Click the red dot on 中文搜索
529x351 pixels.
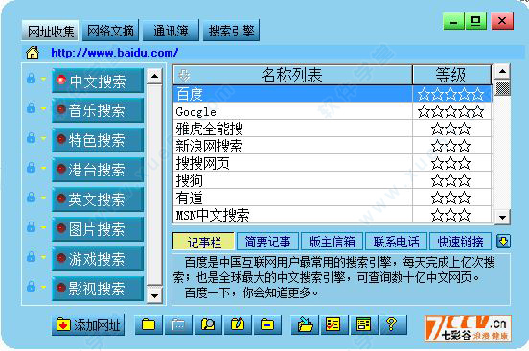pos(61,80)
